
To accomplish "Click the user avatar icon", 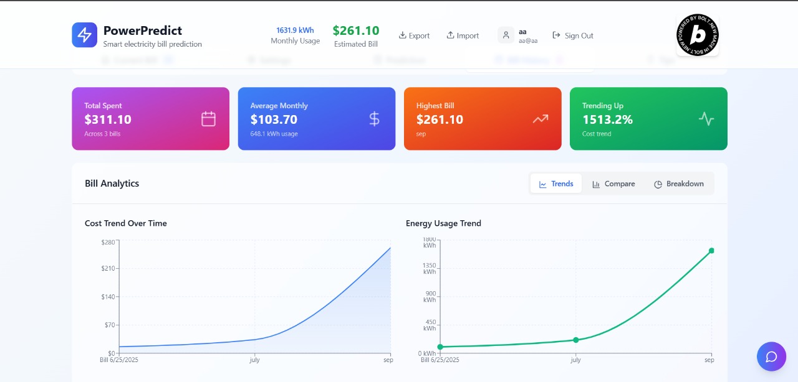I will [x=506, y=35].
